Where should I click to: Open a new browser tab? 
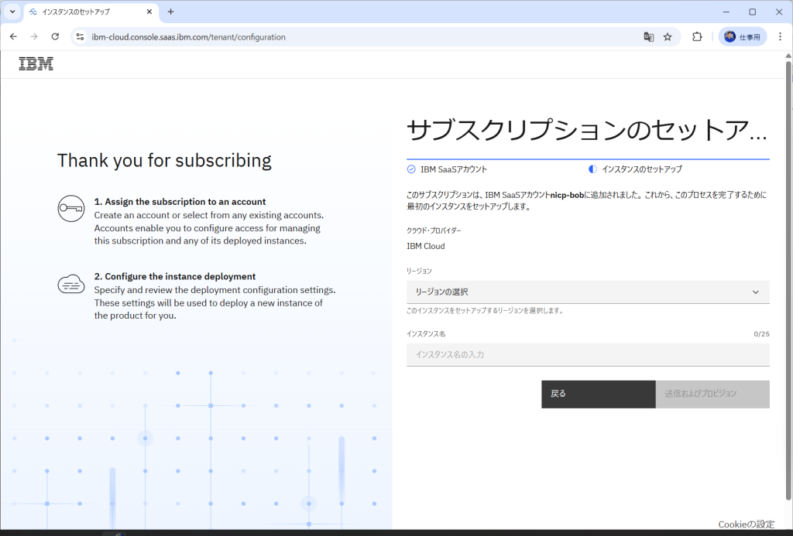pos(170,12)
